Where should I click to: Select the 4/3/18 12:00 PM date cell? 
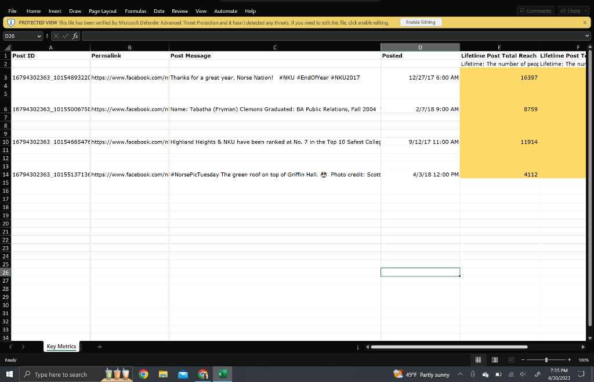pyautogui.click(x=420, y=174)
